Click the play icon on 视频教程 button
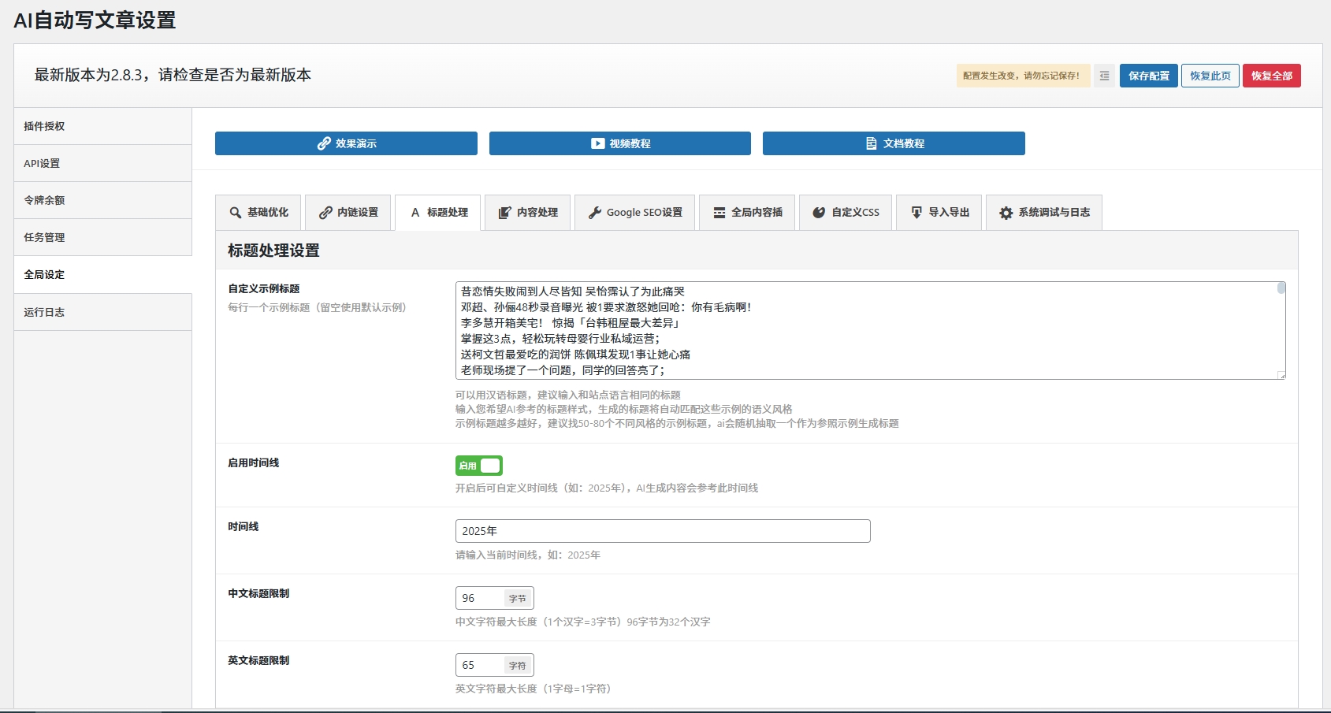This screenshot has height=713, width=1331. [x=597, y=143]
